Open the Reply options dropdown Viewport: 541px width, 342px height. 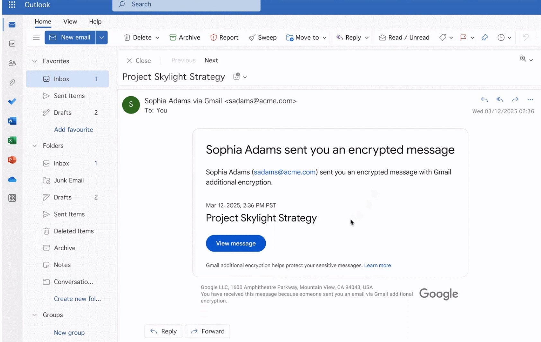pos(367,37)
